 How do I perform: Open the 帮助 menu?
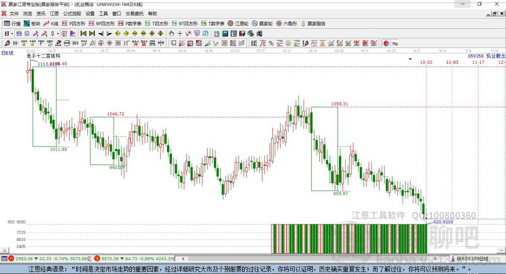tap(152, 13)
